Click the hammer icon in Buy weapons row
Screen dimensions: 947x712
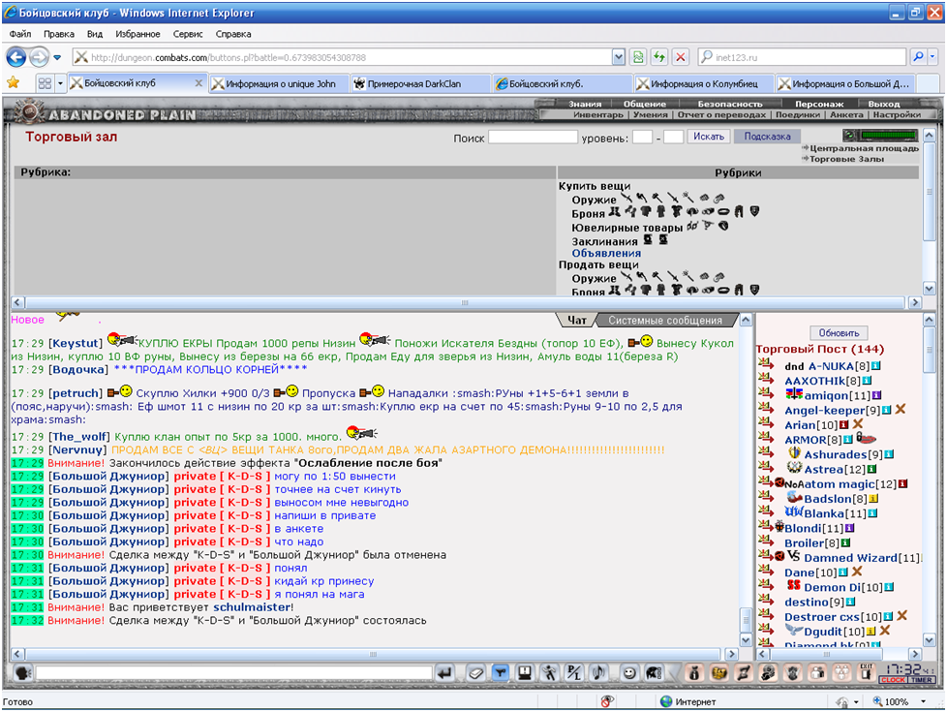click(657, 198)
